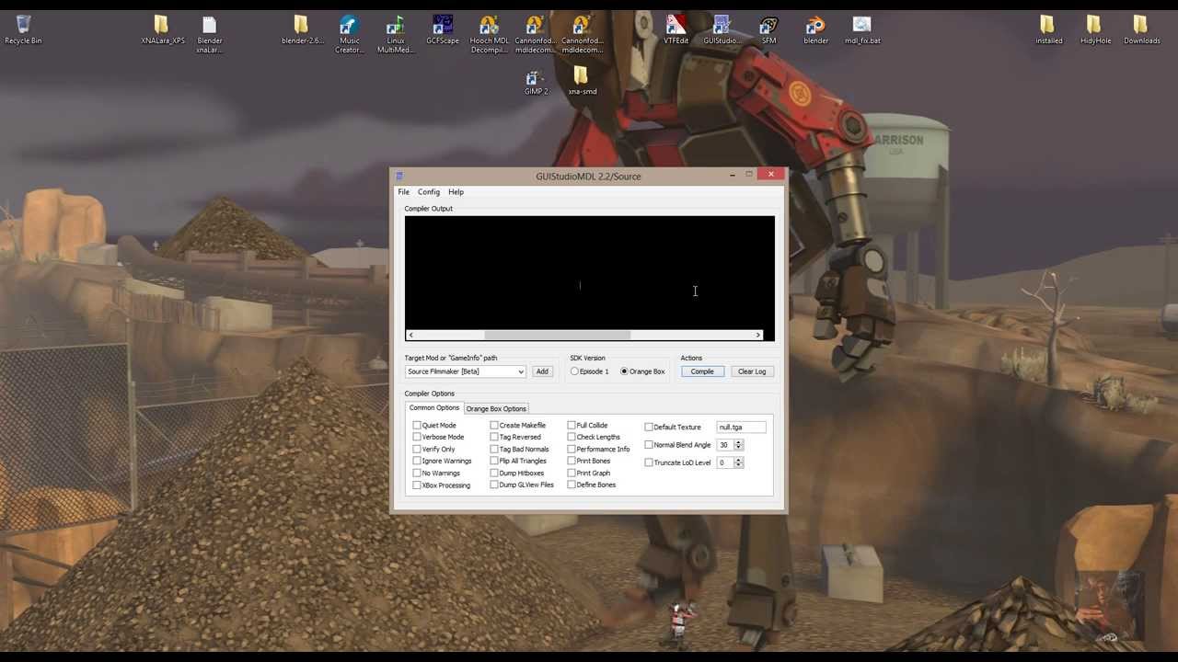Click the compiler output horizontal scrollbar thumb
Viewport: 1178px width, 662px height.
pos(557,335)
